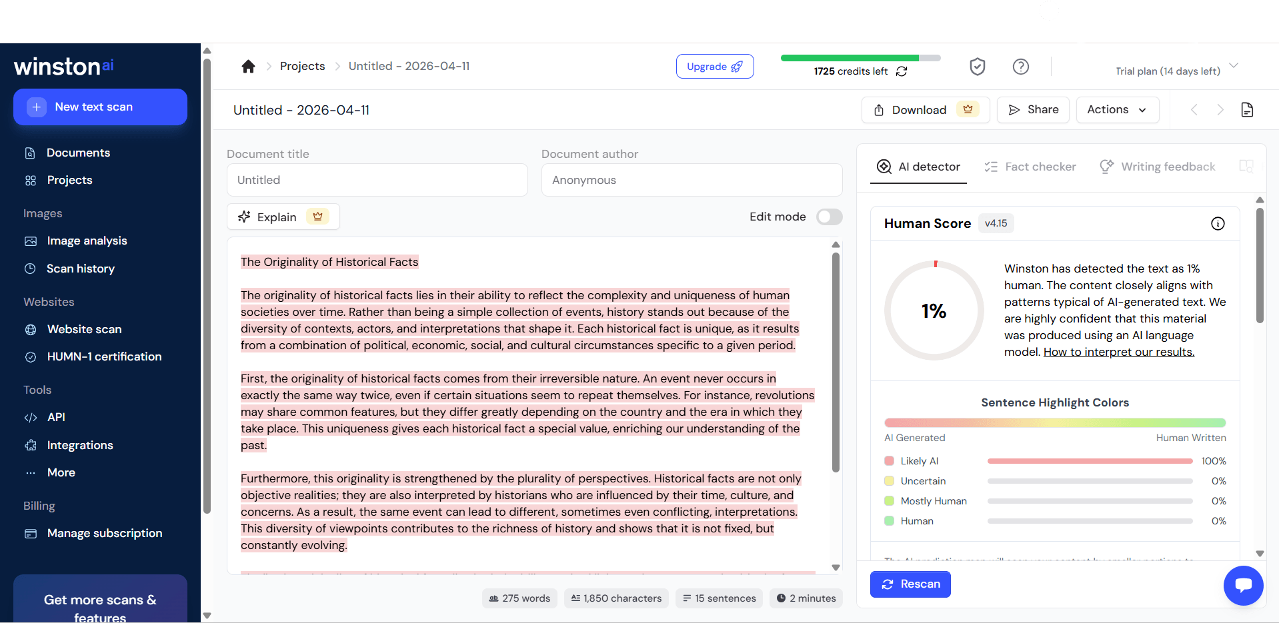1279x623 pixels.
Task: Click the Projects grid icon
Action: click(31, 181)
